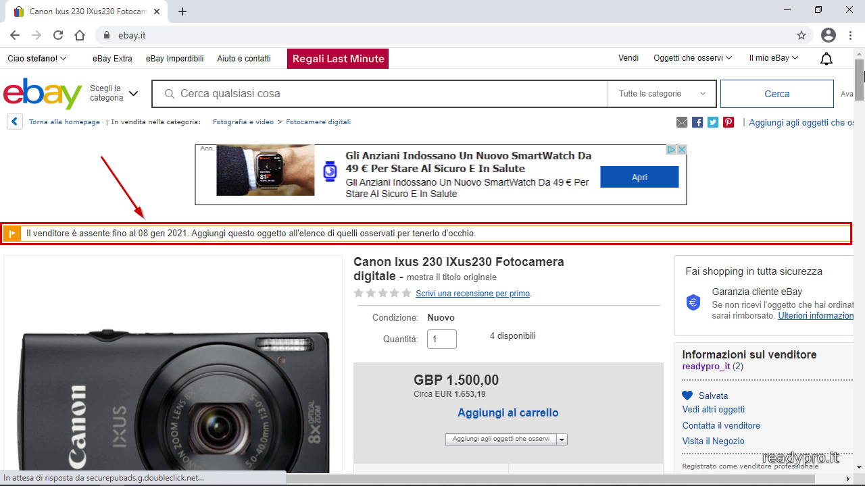Click the Cerca search button

[x=777, y=94]
